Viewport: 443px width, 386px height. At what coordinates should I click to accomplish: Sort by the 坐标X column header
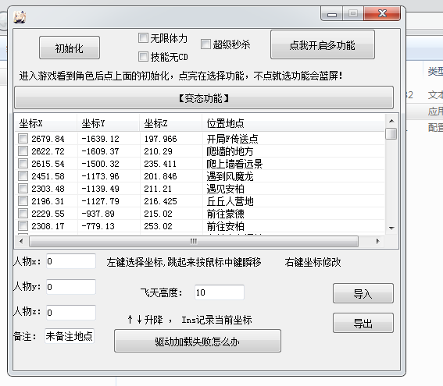tap(45, 123)
